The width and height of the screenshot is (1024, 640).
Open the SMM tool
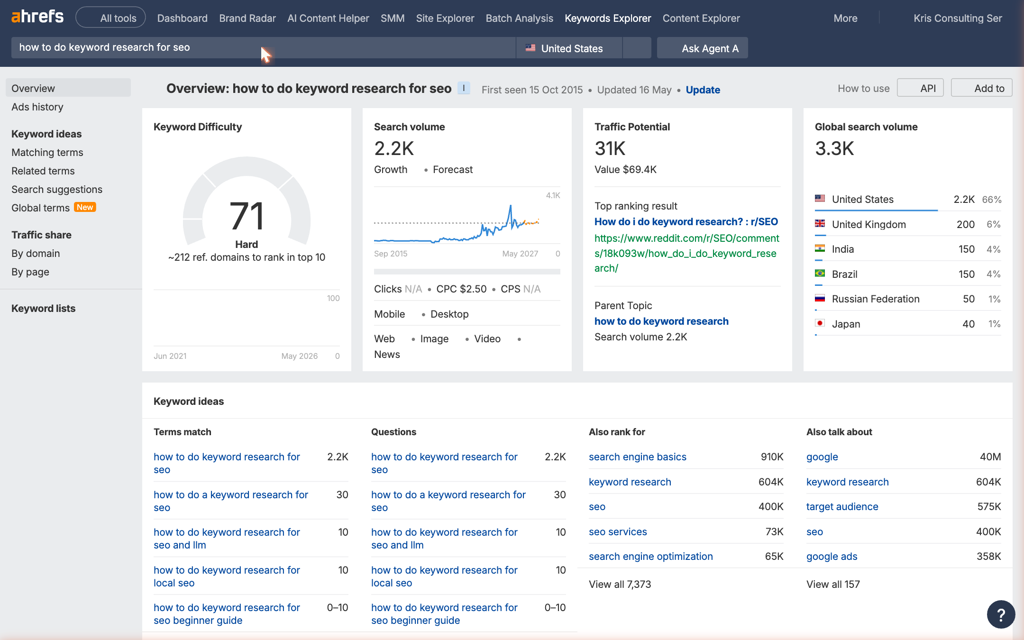coord(393,18)
